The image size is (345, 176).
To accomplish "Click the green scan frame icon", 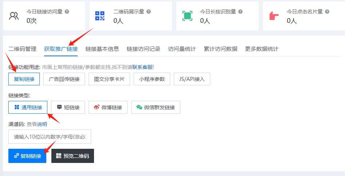I will coord(187,16).
